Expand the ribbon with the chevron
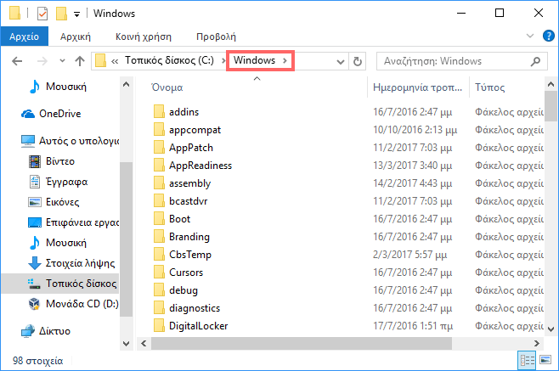This screenshot has height=371, width=559. click(530, 36)
